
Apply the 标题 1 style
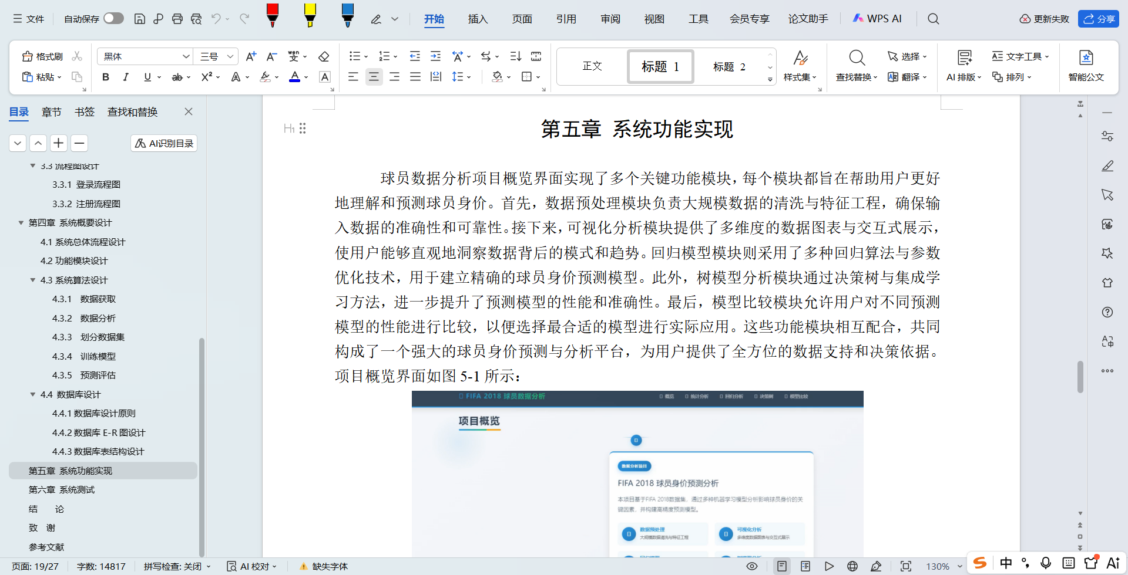pyautogui.click(x=660, y=66)
